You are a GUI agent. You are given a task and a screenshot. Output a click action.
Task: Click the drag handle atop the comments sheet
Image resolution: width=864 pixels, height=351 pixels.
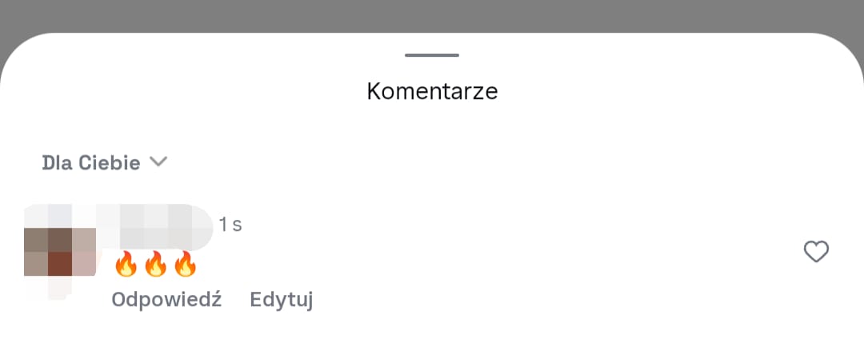pyautogui.click(x=432, y=55)
